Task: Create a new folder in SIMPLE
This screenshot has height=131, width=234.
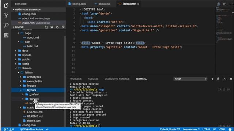Action: tap(52, 27)
